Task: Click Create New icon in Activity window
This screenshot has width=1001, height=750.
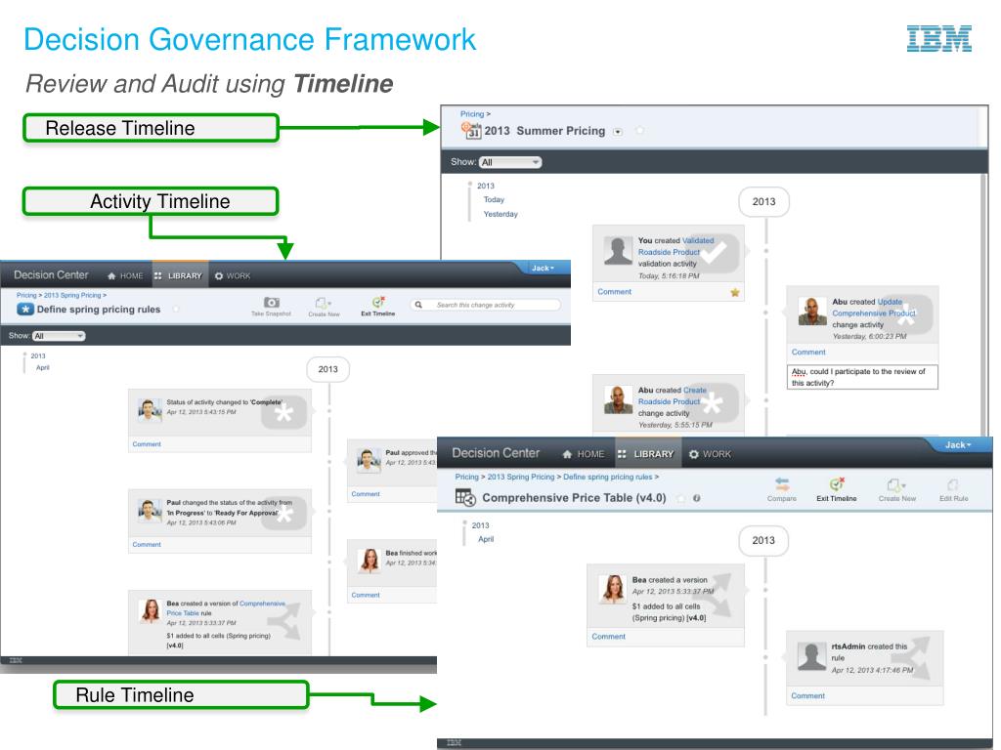Action: pos(323,303)
